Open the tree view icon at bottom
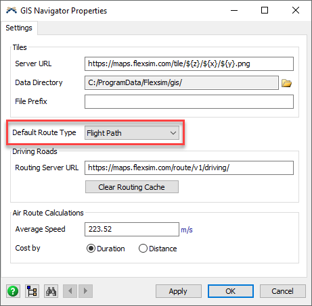The image size is (312, 306). coord(32,291)
